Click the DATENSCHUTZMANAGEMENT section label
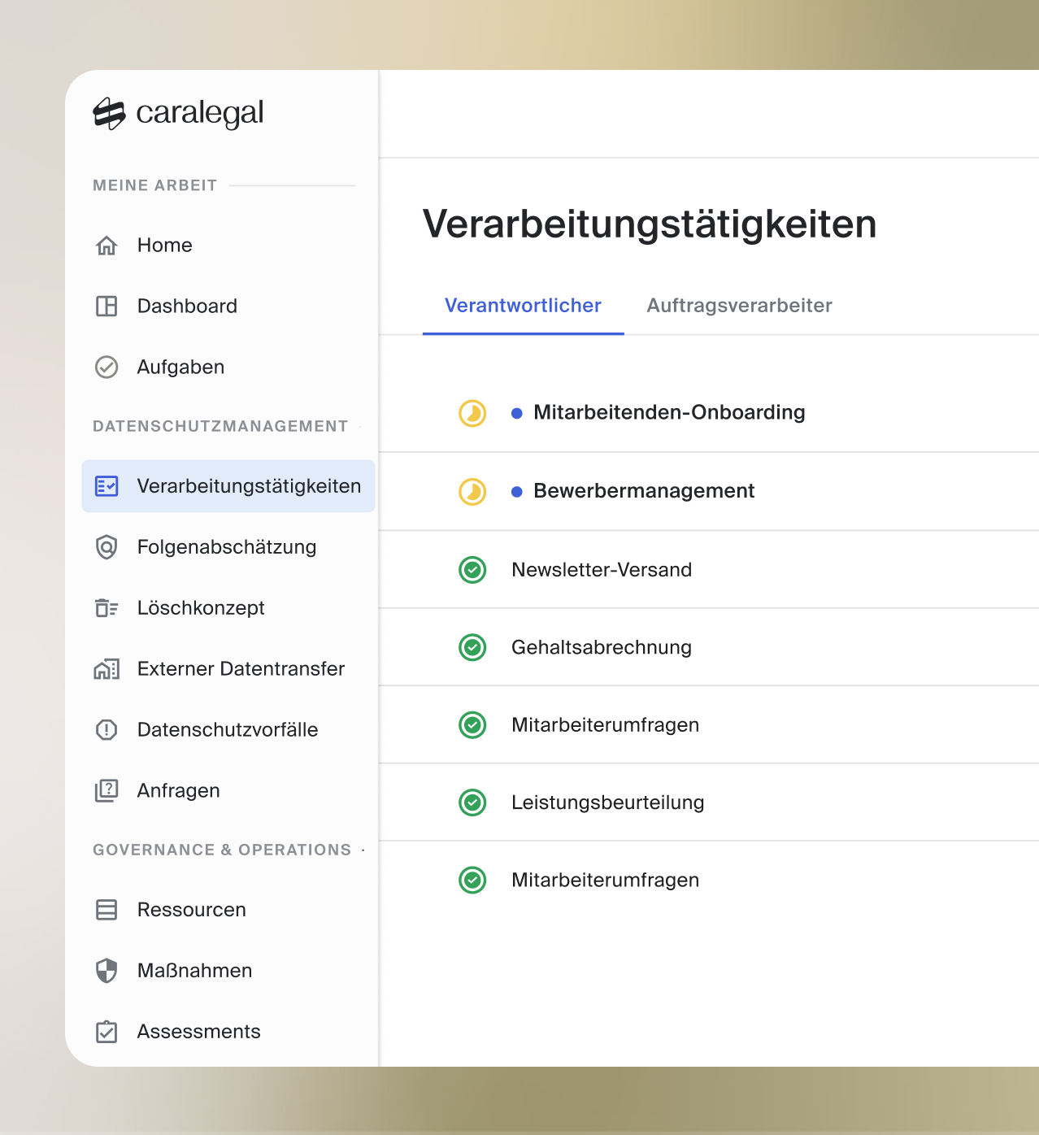 point(220,426)
